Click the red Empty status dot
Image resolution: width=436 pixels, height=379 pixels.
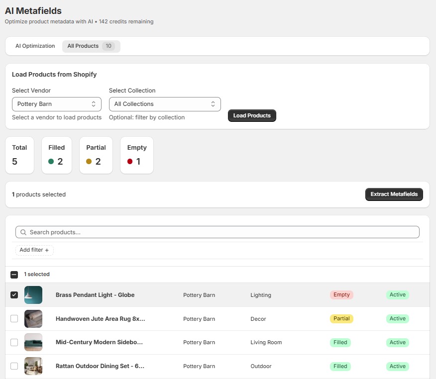(130, 162)
